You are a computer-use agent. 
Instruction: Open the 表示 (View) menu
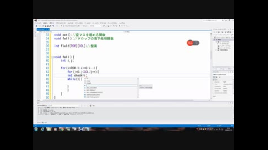click(x=52, y=23)
